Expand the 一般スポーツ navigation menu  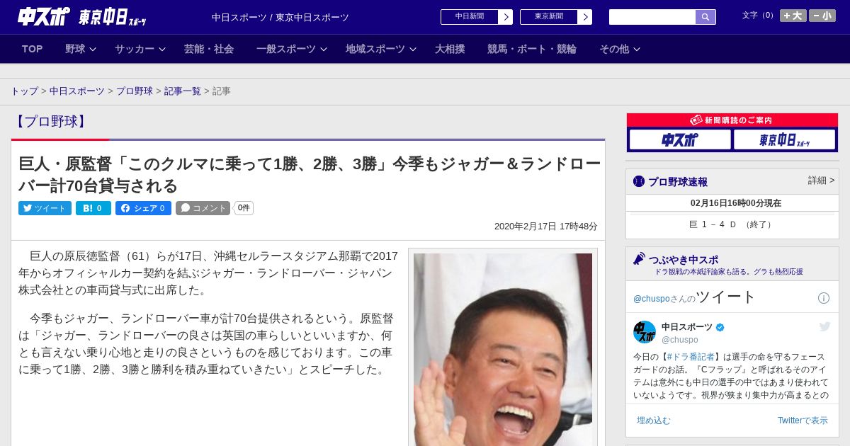click(292, 49)
